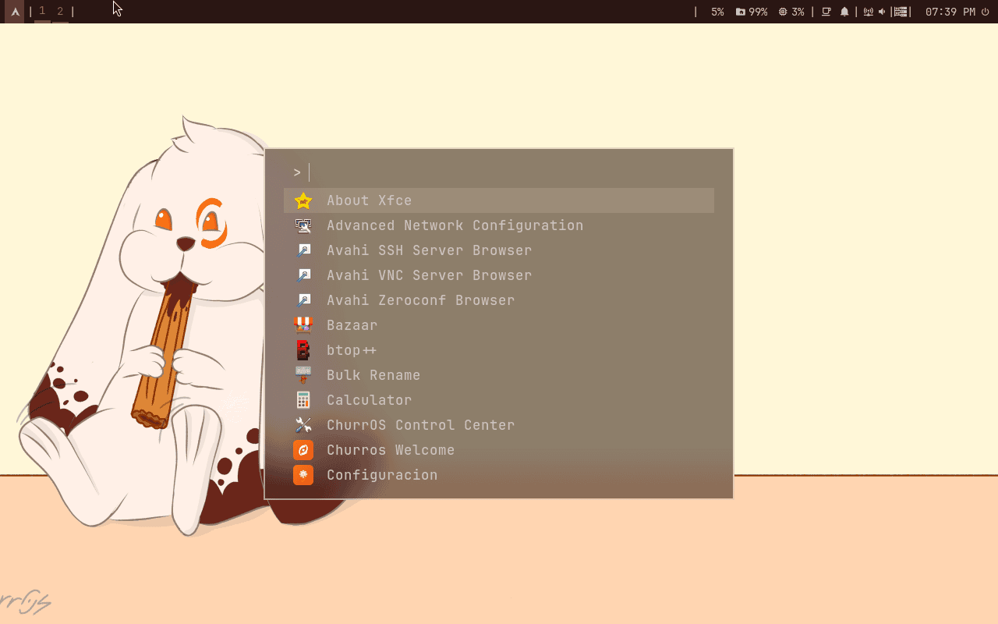Click the power icon beside the clock
998x624 pixels.
coord(986,12)
